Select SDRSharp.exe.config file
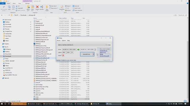 [x=41, y=46]
